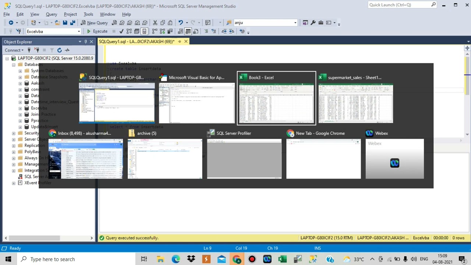Open the Tools menu
Image resolution: width=471 pixels, height=265 pixels.
(88, 14)
